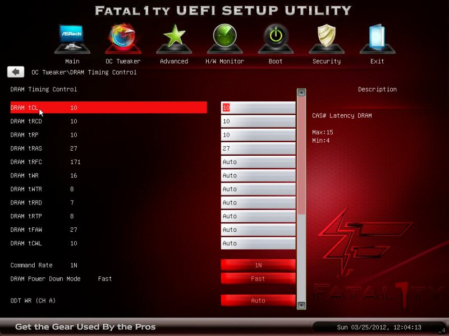449x336 pixels.
Task: Click the vertical scrollbar thumb
Action: 301,156
